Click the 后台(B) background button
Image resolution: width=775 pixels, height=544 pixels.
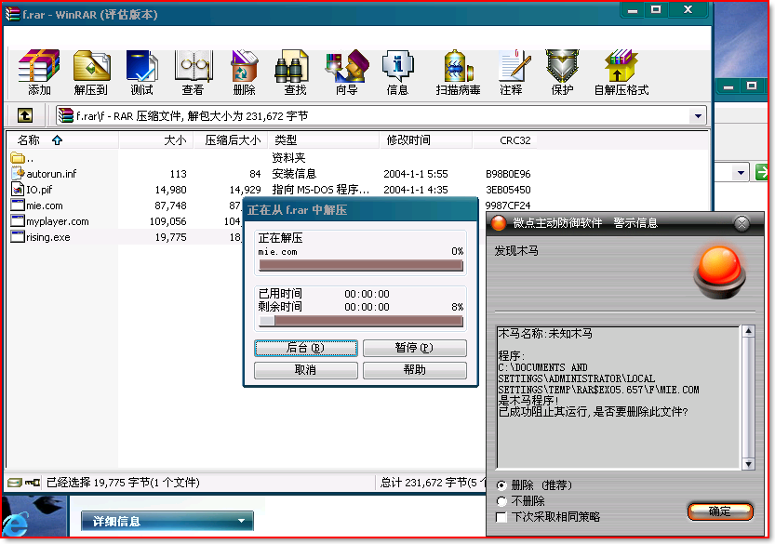click(306, 348)
